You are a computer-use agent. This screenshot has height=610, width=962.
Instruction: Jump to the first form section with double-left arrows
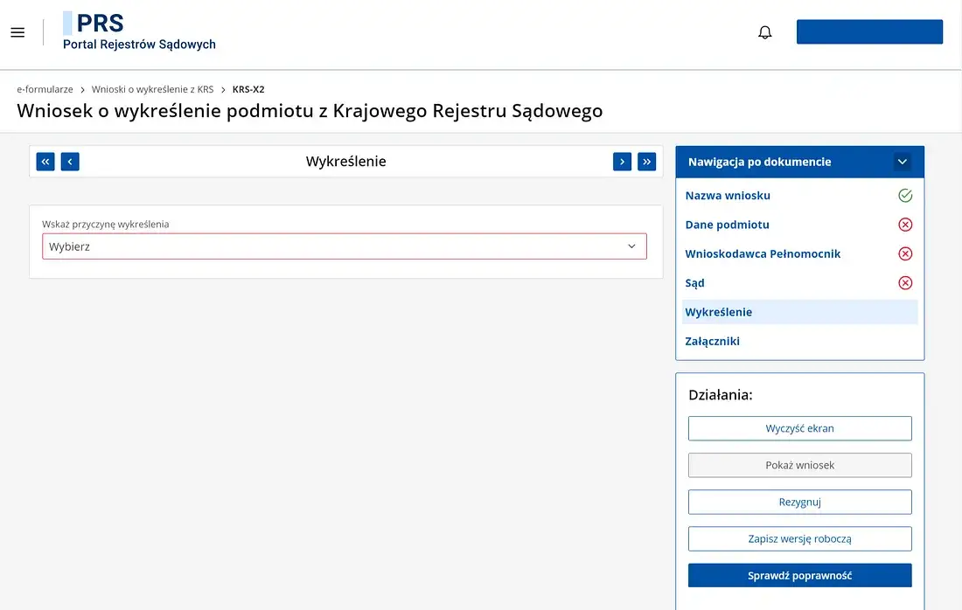click(x=45, y=161)
